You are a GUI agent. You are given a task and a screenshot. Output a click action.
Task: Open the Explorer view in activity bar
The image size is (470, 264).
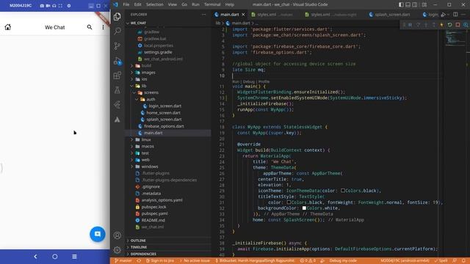pos(117,16)
